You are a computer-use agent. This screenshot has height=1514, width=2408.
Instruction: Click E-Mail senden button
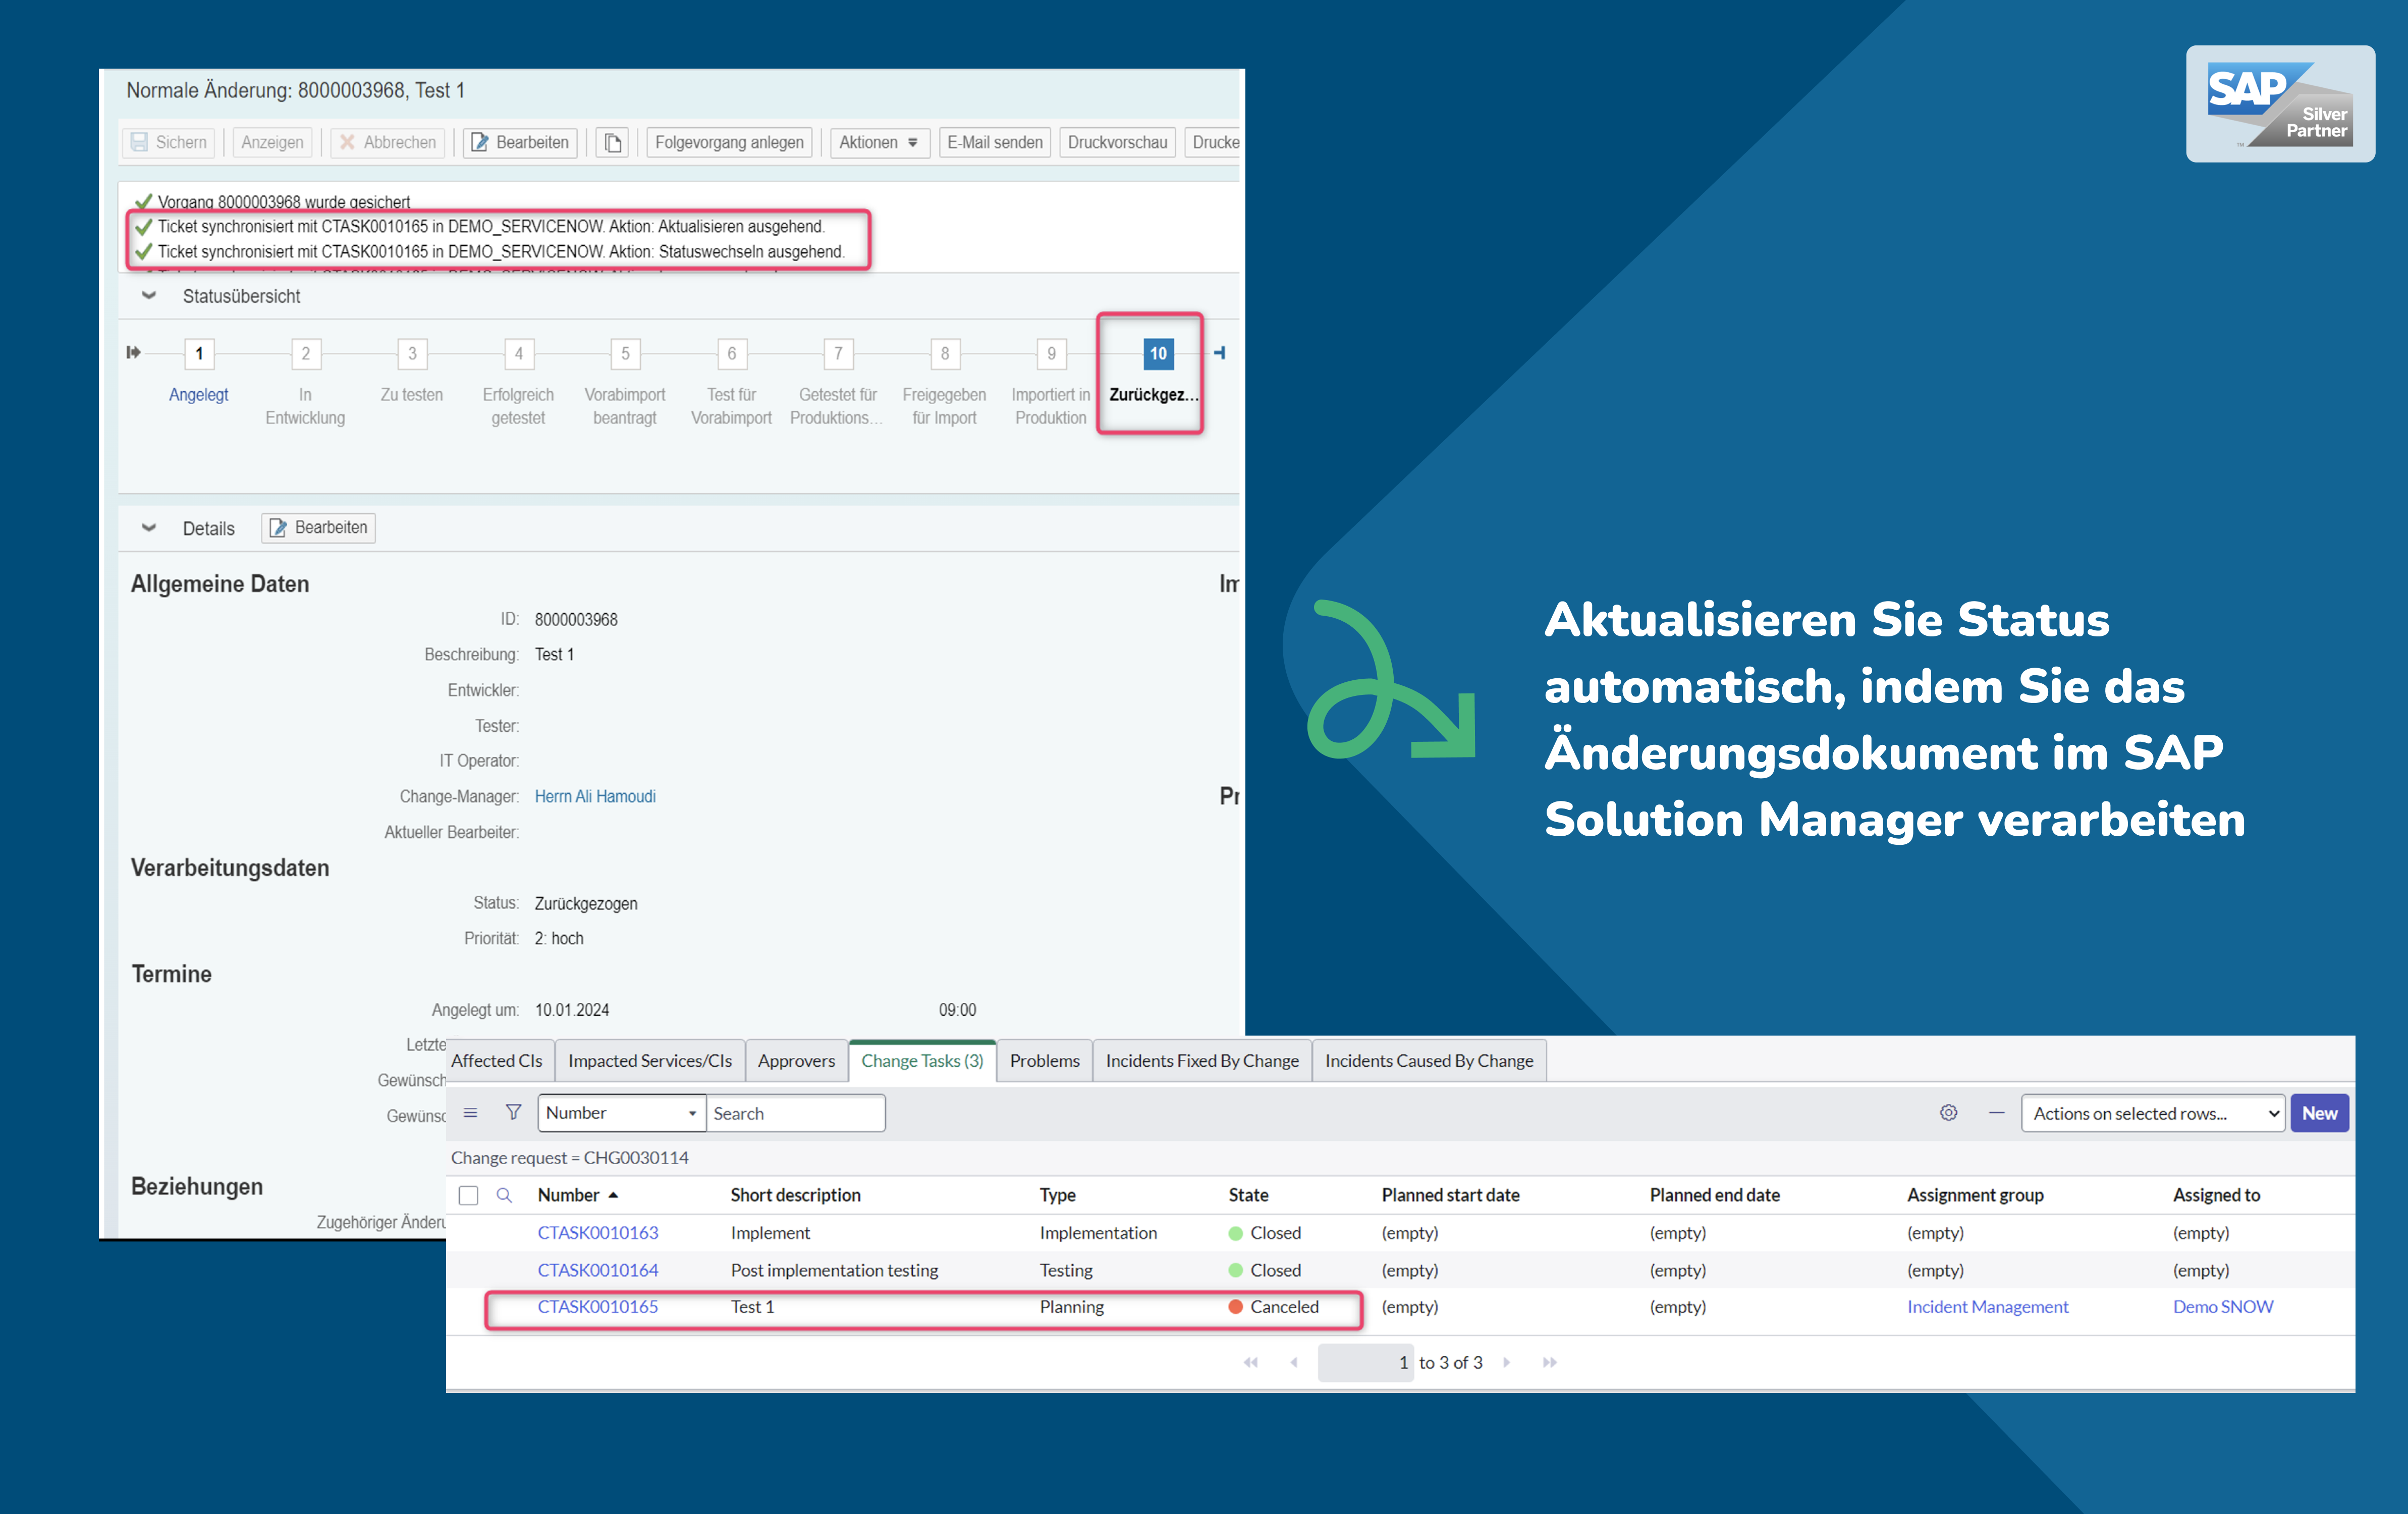pos(995,142)
